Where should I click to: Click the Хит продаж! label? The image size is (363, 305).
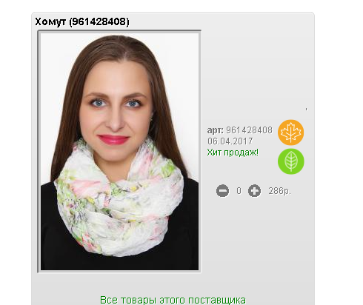point(233,152)
